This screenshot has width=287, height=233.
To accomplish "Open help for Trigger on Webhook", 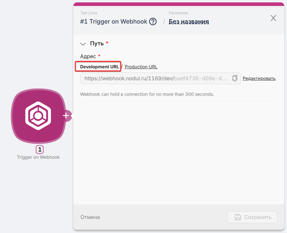I will click(153, 21).
